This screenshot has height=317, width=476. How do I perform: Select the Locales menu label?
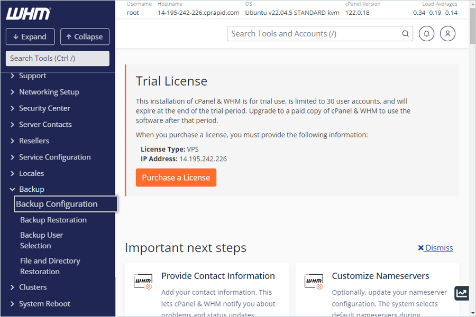click(32, 173)
